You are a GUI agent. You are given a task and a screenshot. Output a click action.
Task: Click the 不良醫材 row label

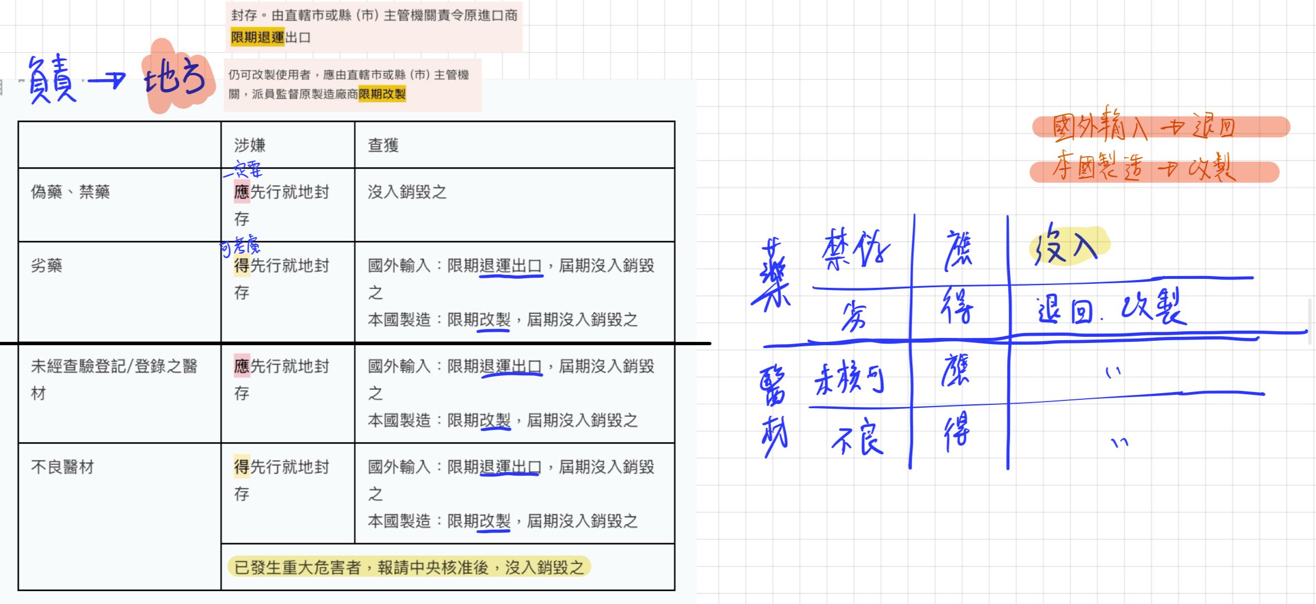pyautogui.click(x=62, y=467)
